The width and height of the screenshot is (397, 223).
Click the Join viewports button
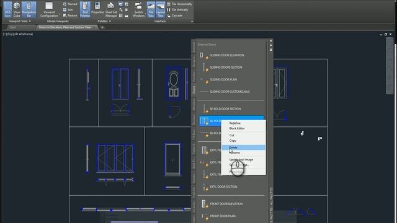(68, 10)
